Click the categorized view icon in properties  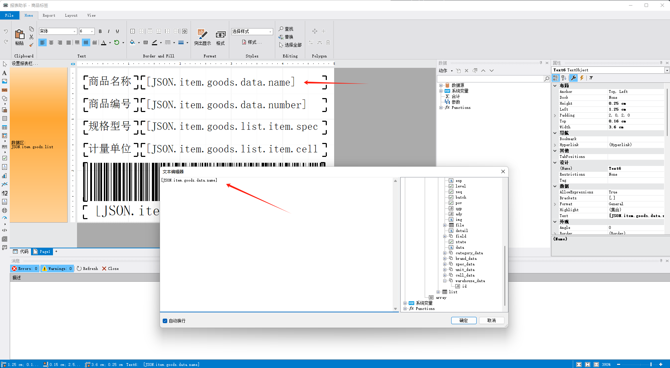coord(555,78)
